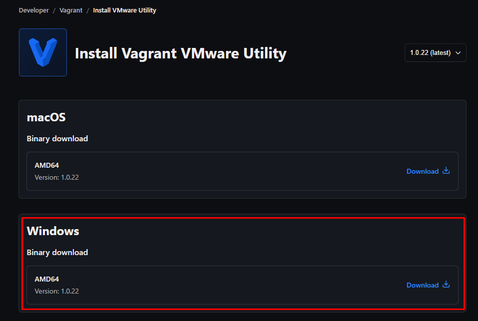This screenshot has width=478, height=321.
Task: Click the Install Vagrant VMware Utility heading
Action: (x=181, y=53)
